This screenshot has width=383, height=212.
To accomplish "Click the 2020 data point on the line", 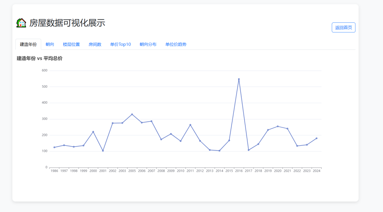I will pyautogui.click(x=278, y=126).
